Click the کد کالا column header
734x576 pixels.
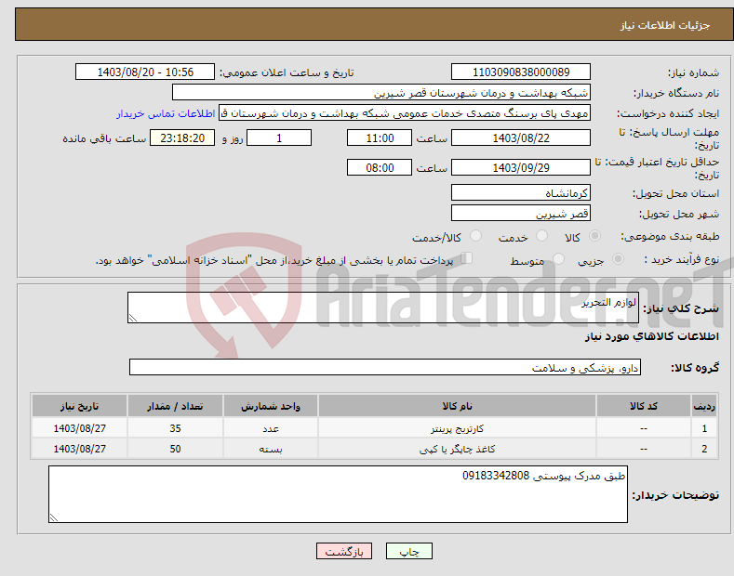click(x=643, y=406)
